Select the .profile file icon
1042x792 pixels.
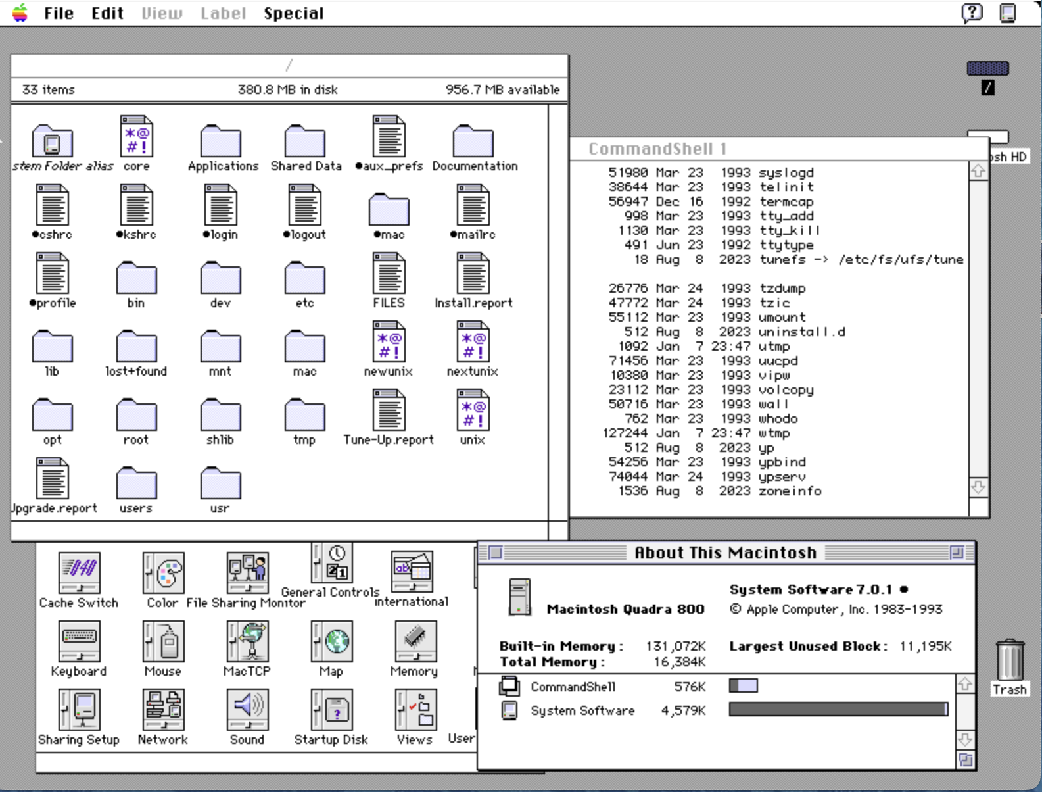tap(53, 273)
